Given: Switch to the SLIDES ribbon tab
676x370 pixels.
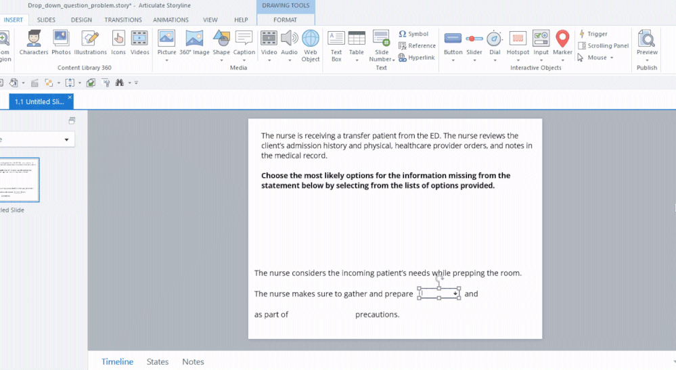Looking at the screenshot, I should (46, 20).
